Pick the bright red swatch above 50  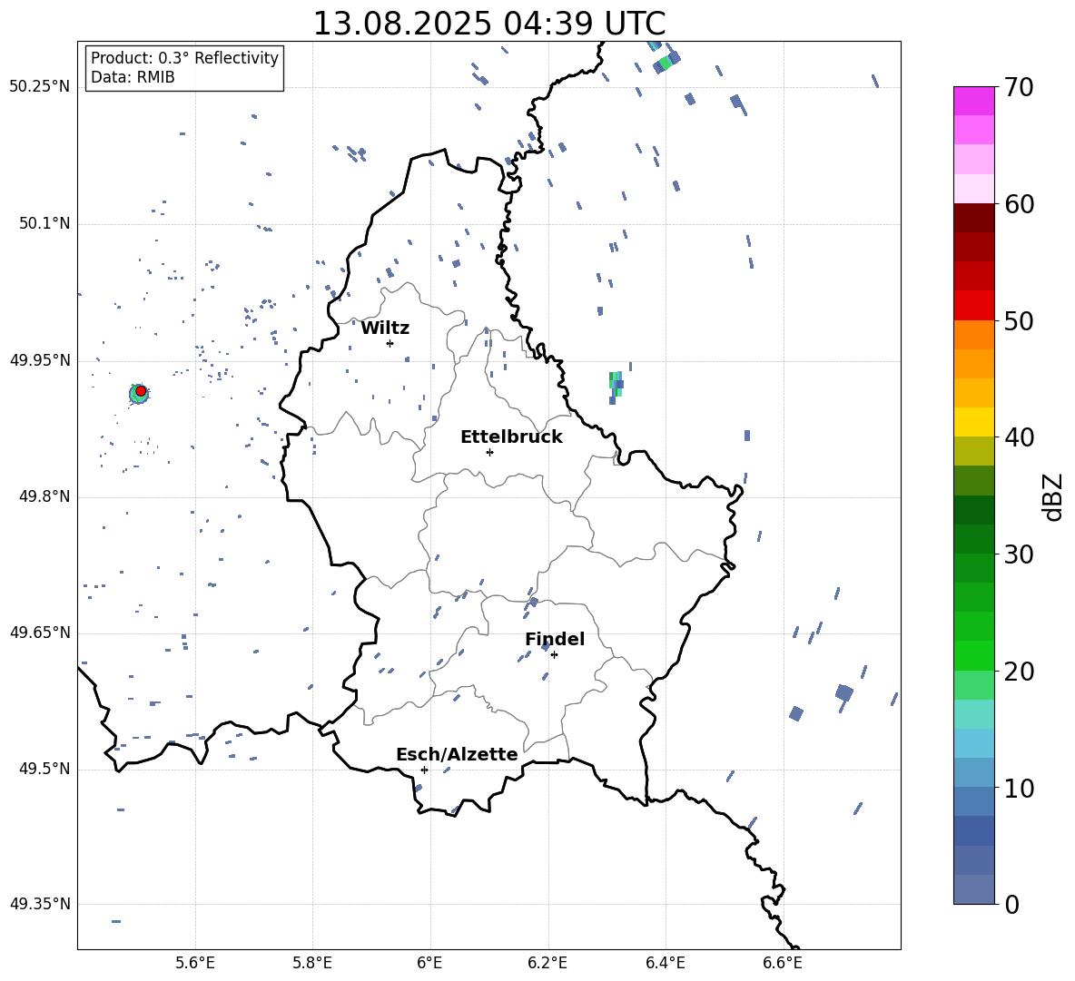click(x=974, y=306)
